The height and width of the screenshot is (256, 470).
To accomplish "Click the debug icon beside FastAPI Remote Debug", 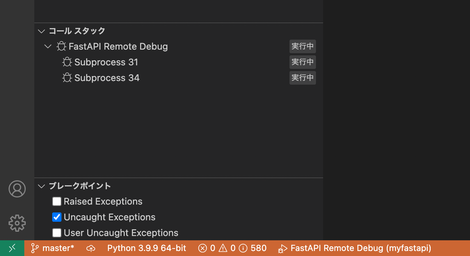I will [61, 46].
